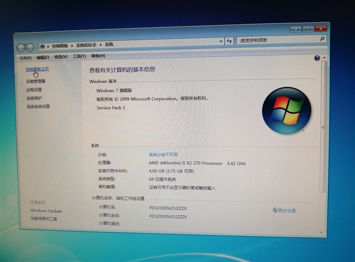Screen dimensions: 355x262
Task: Click the computer icon in address bar
Action: click(x=42, y=47)
